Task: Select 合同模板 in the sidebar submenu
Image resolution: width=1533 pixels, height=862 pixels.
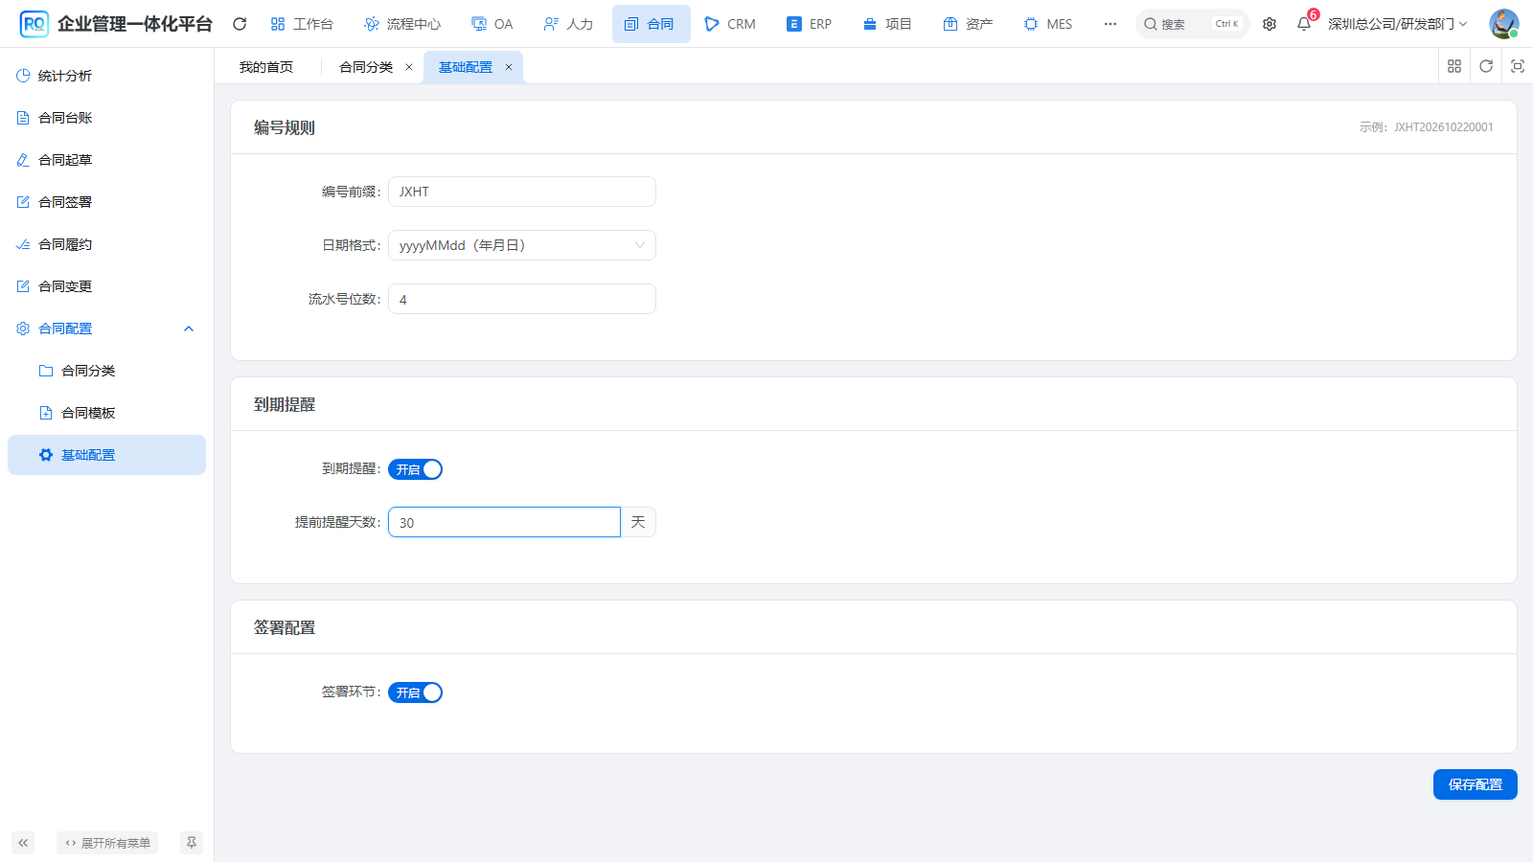Action: (106, 413)
